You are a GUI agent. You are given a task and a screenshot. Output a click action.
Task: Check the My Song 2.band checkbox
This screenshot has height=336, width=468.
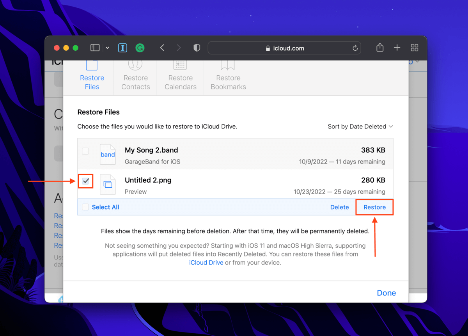click(x=85, y=151)
